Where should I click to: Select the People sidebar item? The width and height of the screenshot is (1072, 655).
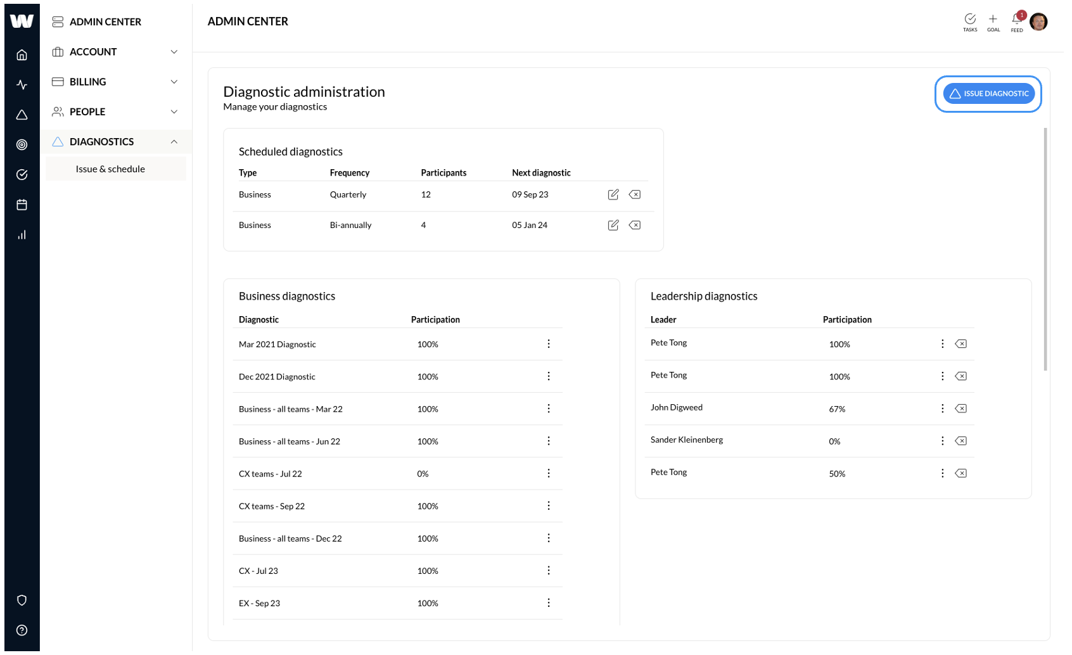[116, 111]
